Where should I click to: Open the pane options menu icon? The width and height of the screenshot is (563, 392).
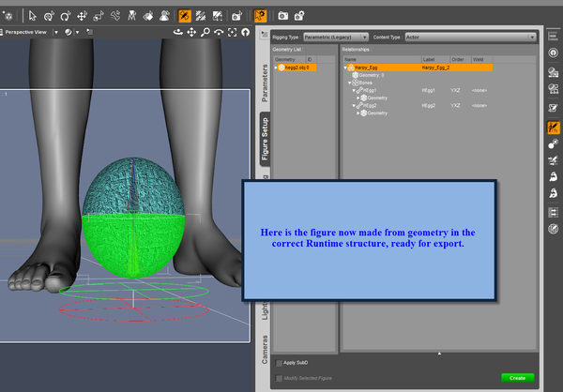(x=265, y=34)
